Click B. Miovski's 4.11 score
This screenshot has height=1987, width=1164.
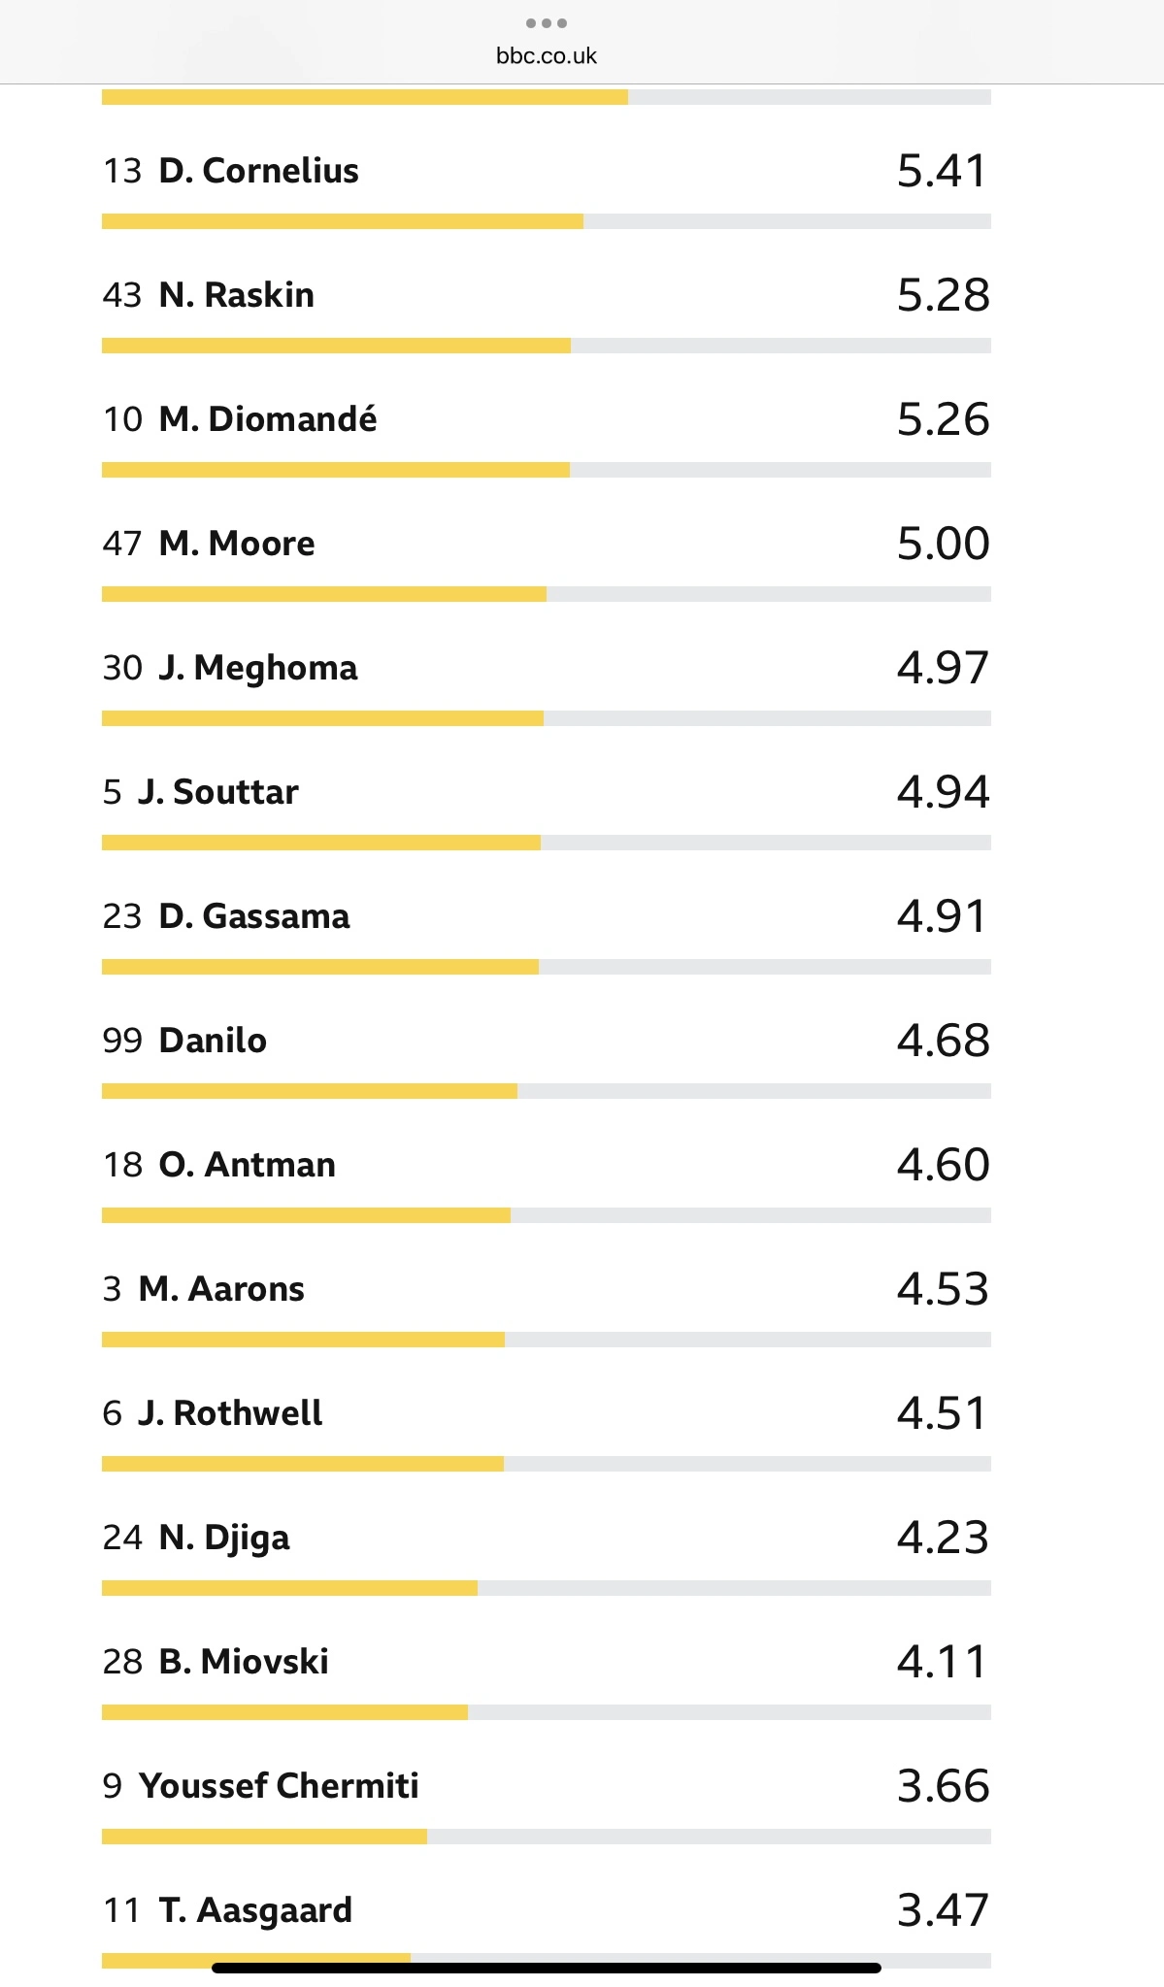(942, 1662)
